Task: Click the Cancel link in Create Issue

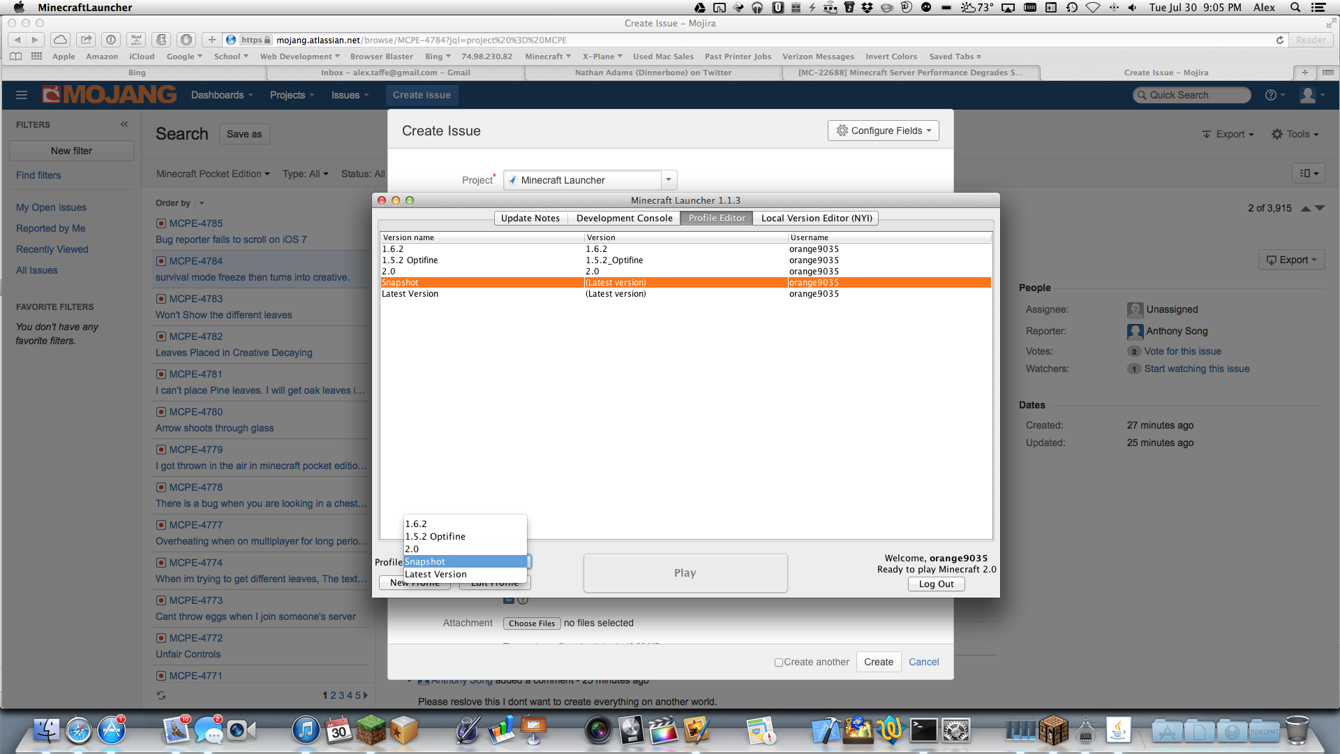Action: [x=923, y=662]
